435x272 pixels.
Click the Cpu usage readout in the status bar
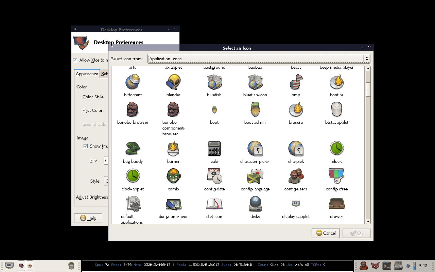pyautogui.click(x=102, y=265)
